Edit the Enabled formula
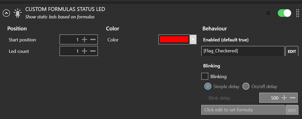This screenshot has width=302, height=119. 292,51
